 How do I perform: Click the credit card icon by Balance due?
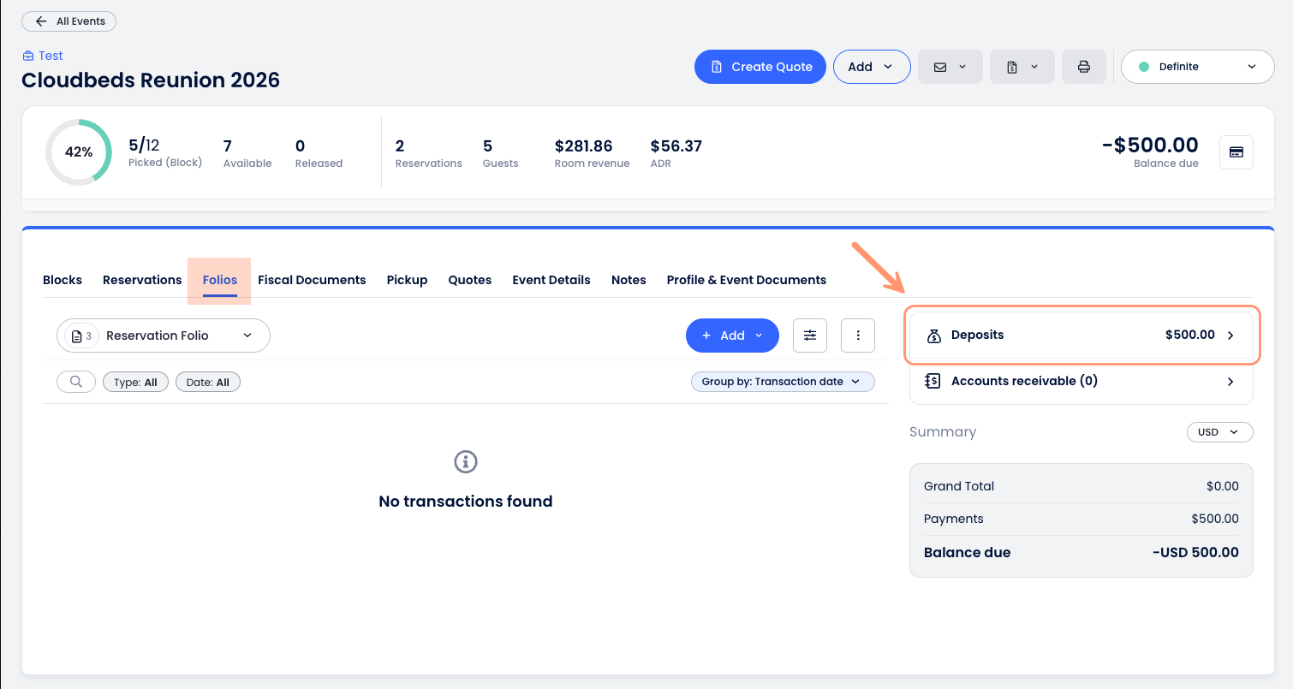[x=1236, y=152]
